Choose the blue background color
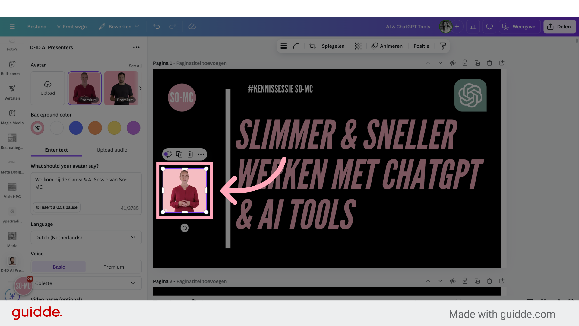The image size is (579, 326). point(76,128)
